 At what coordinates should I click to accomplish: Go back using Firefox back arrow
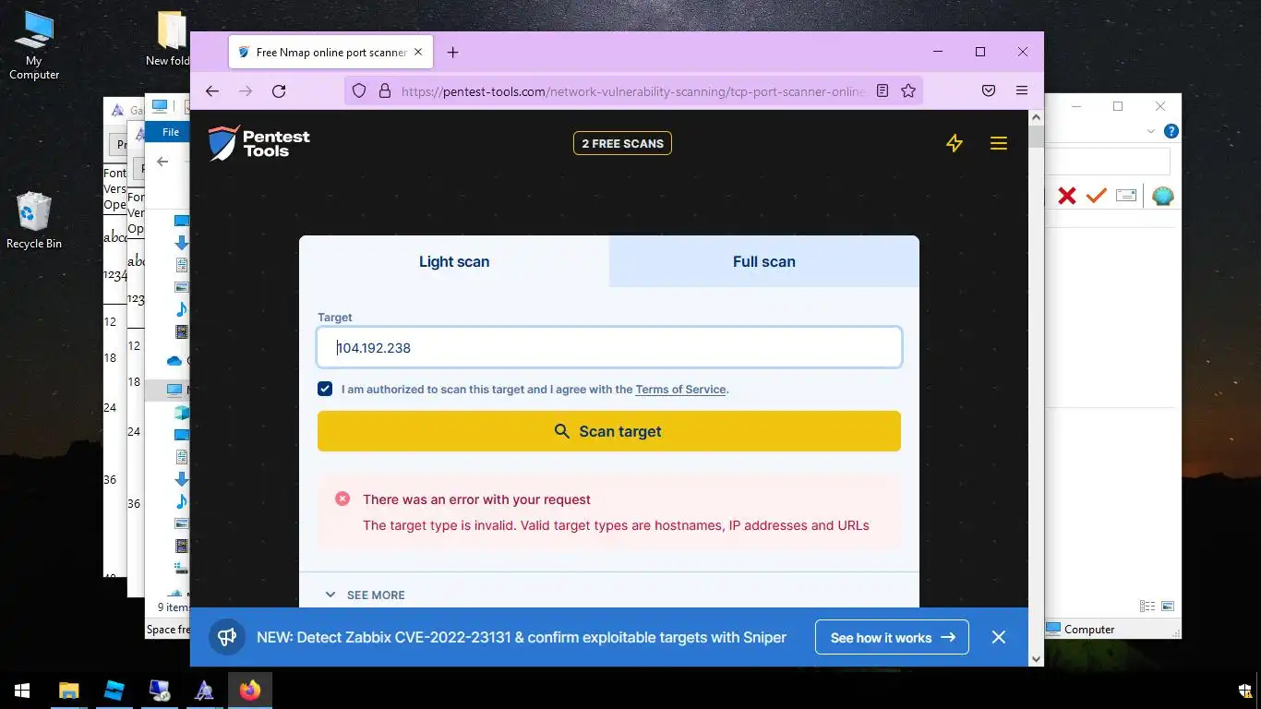[x=212, y=90]
